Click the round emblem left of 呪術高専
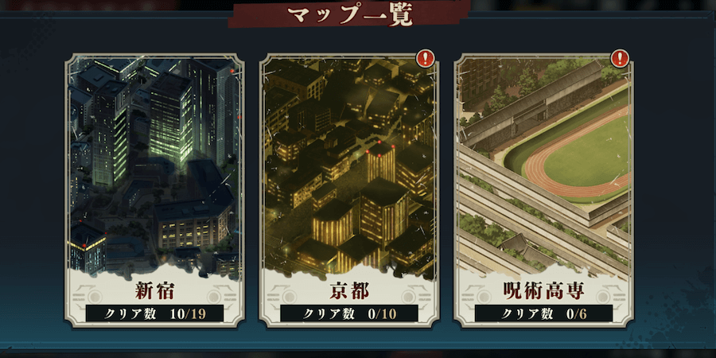716x358 pixels. (484, 297)
